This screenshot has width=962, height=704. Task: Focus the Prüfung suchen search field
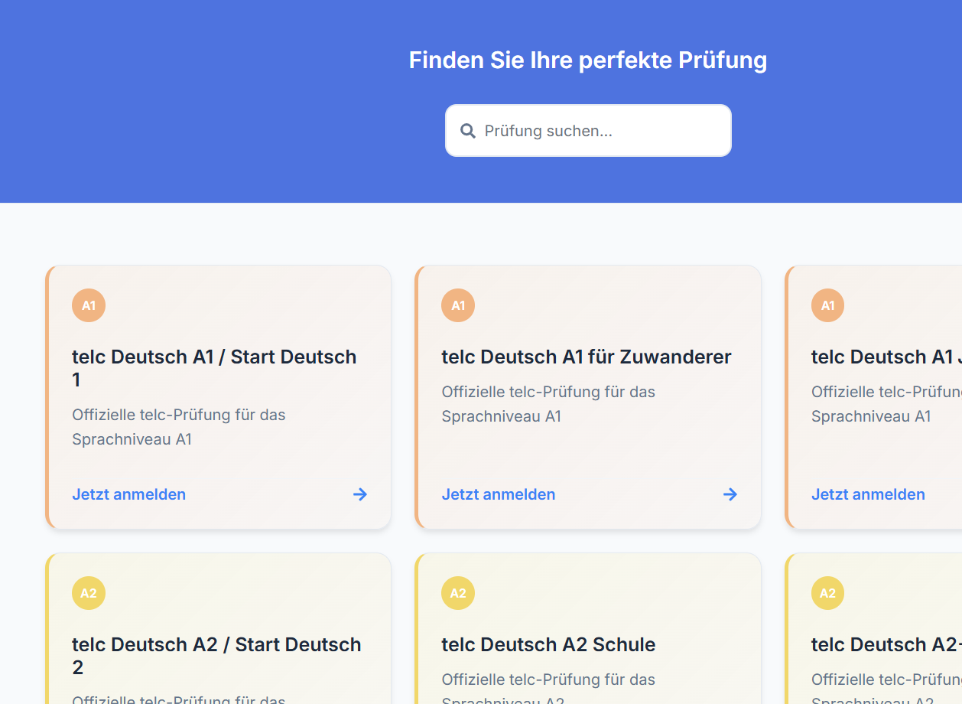pyautogui.click(x=588, y=131)
